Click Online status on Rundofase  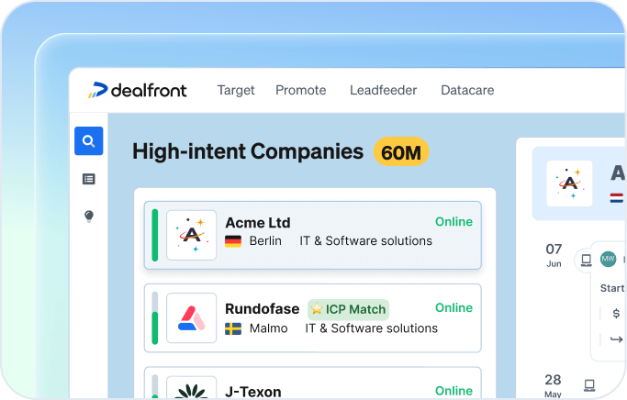[453, 307]
